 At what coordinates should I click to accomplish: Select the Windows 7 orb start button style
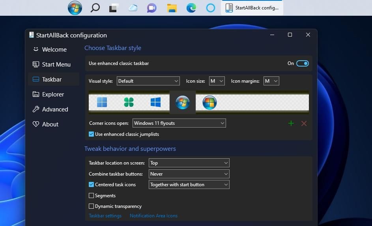tap(182, 102)
